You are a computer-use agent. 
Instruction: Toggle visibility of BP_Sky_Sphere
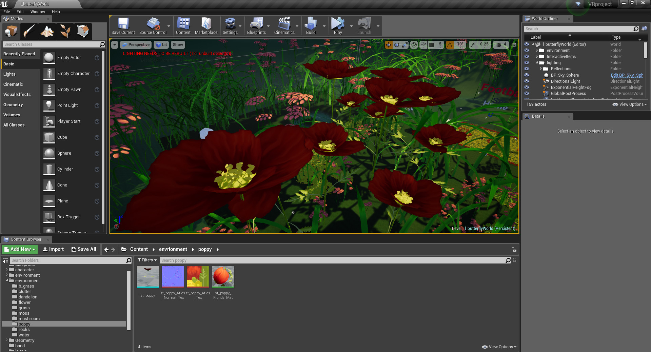[x=527, y=75]
